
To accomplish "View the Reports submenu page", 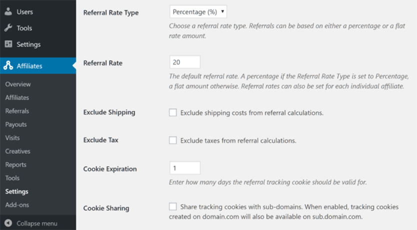I will coord(16,165).
